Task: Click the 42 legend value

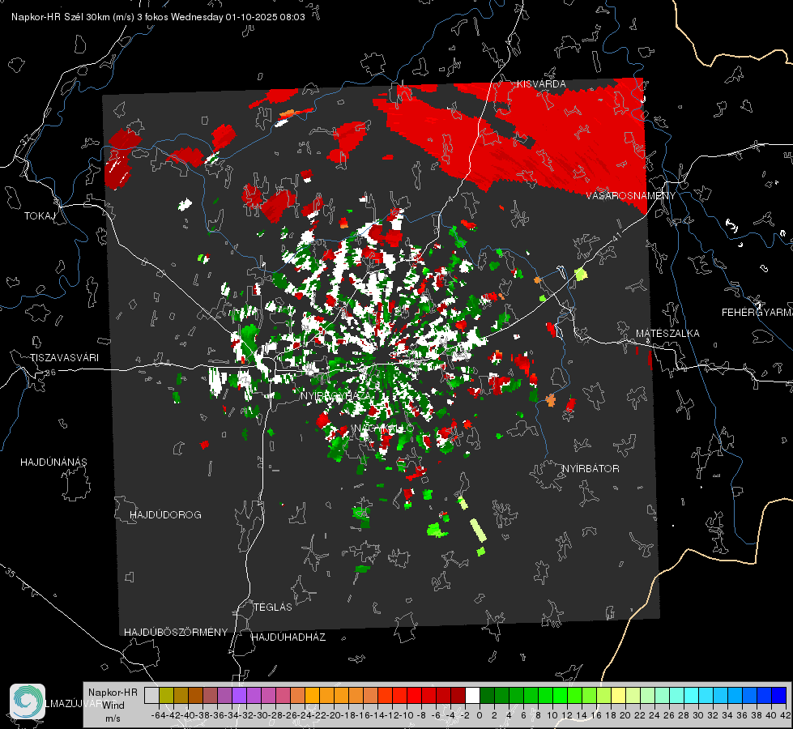Action: click(786, 715)
